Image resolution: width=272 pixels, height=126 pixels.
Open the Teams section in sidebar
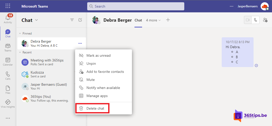click(8, 48)
